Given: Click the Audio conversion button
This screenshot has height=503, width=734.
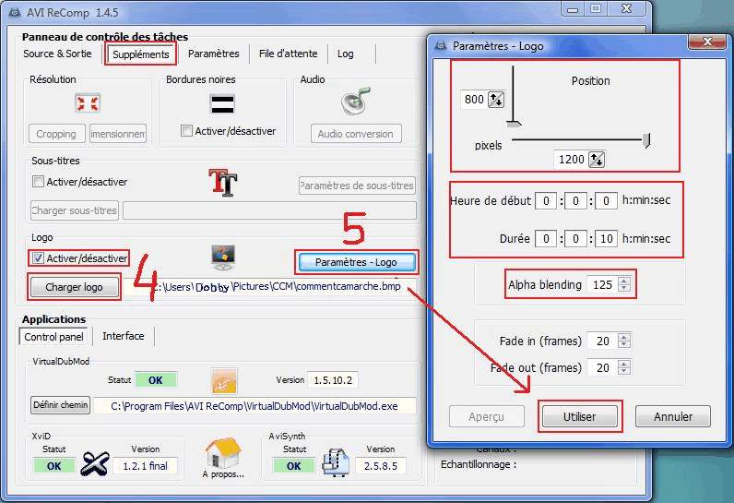Looking at the screenshot, I should (x=356, y=134).
